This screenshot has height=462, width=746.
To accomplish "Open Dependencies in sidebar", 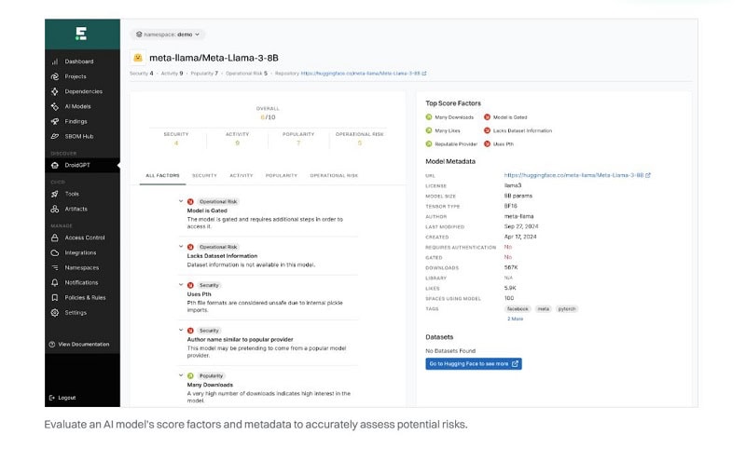I will pos(82,91).
